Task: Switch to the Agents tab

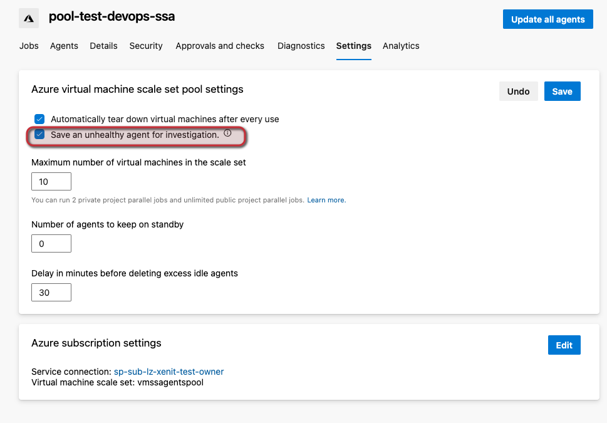Action: pyautogui.click(x=64, y=46)
